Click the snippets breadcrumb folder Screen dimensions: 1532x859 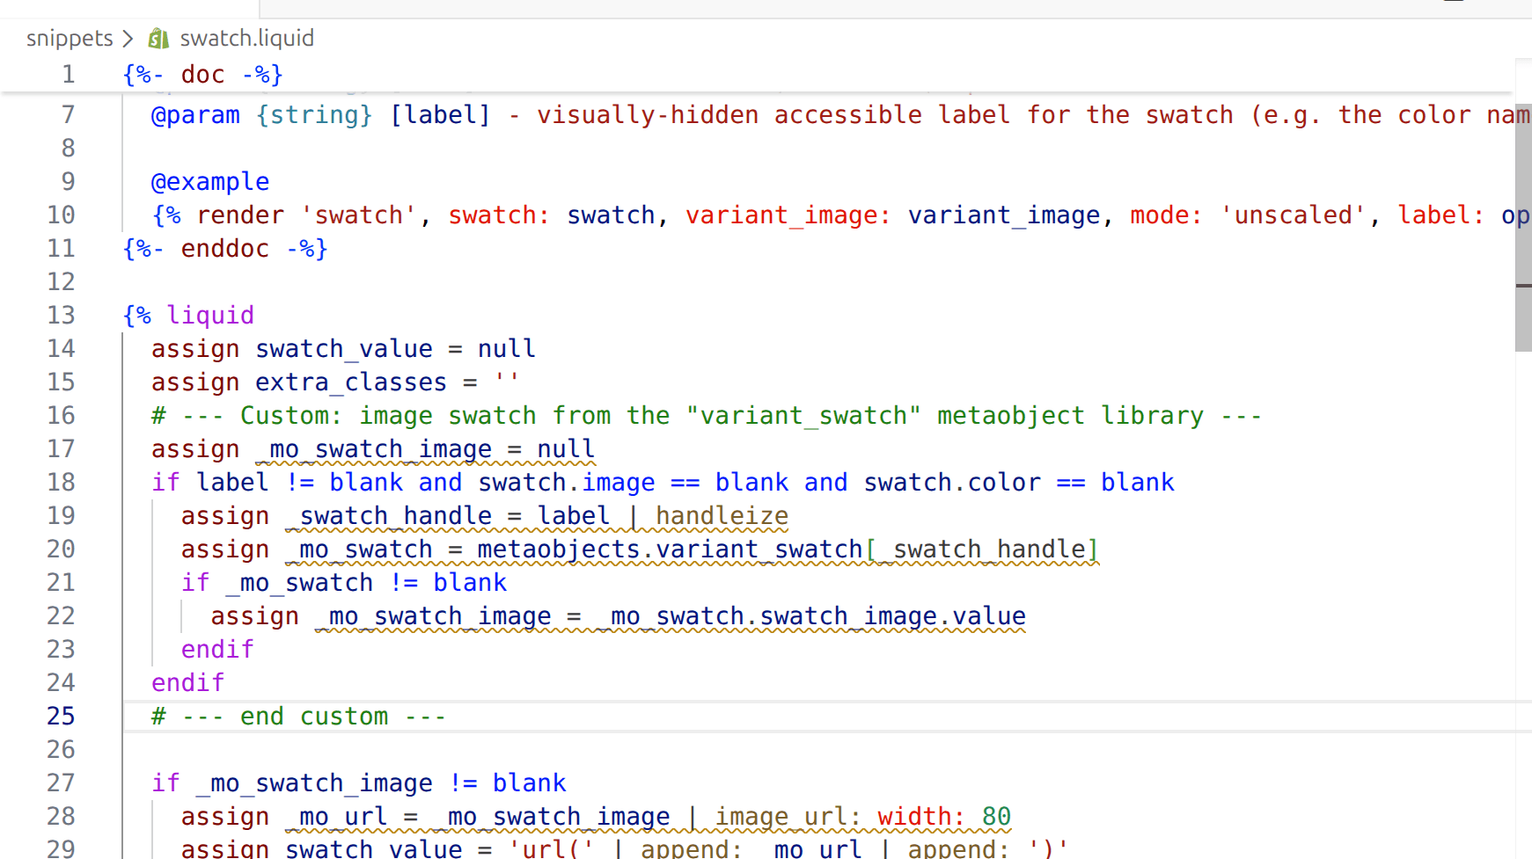70,39
